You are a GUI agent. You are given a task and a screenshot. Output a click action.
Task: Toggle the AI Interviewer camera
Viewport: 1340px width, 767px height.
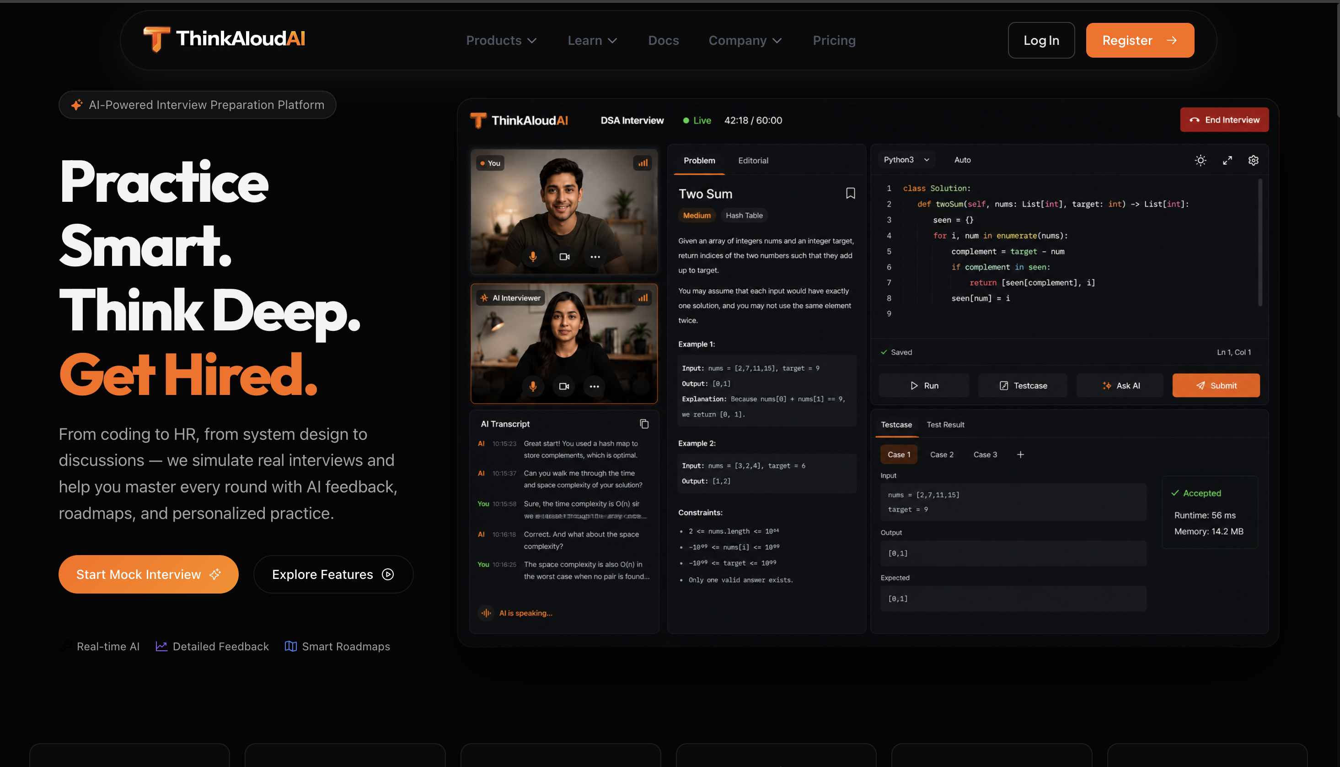tap(564, 386)
